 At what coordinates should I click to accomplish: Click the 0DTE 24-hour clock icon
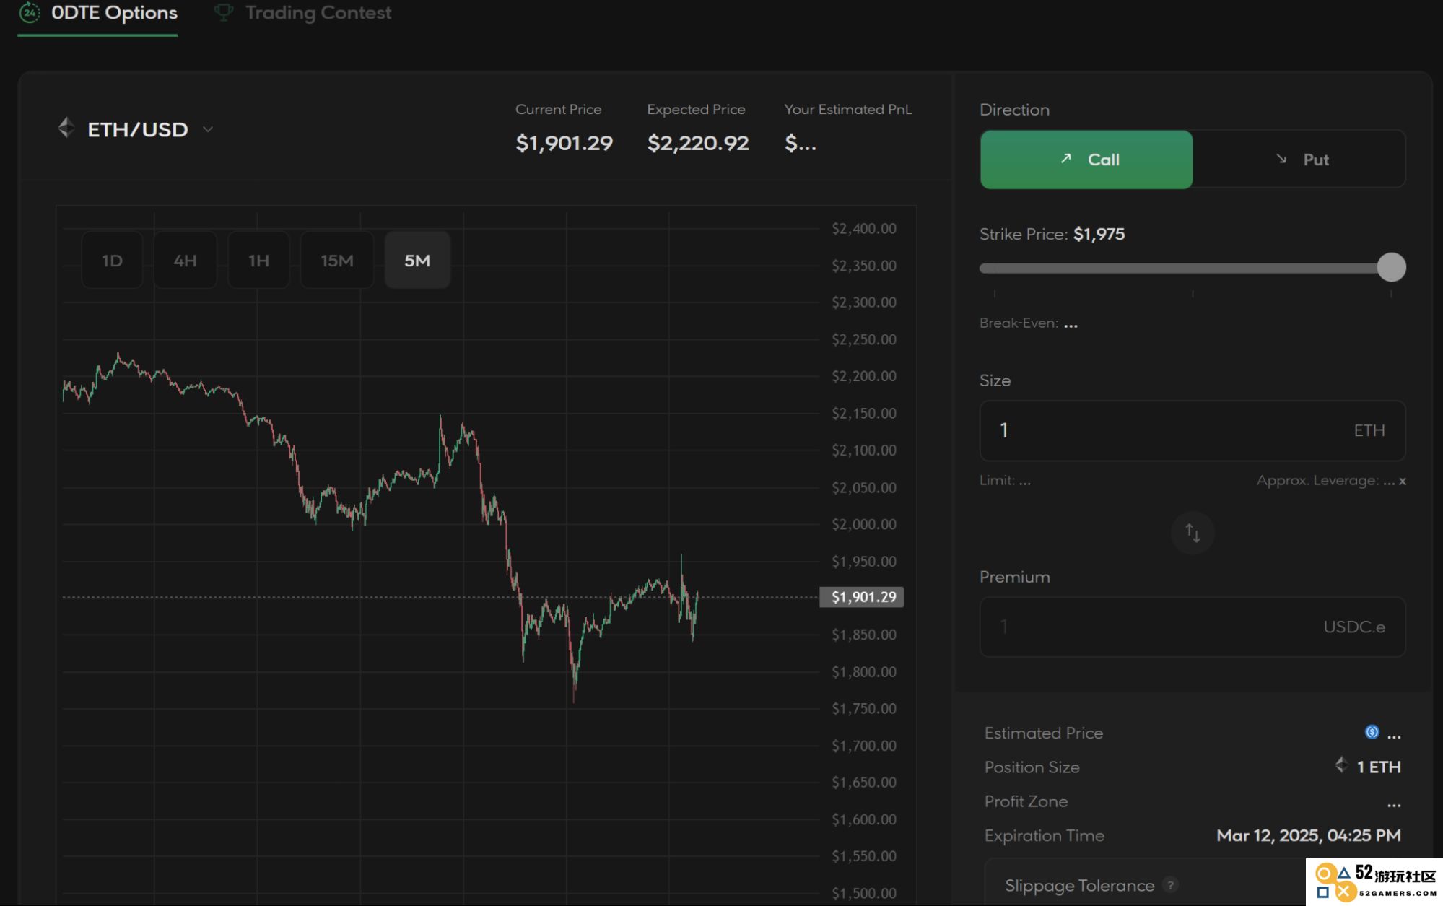pyautogui.click(x=30, y=12)
